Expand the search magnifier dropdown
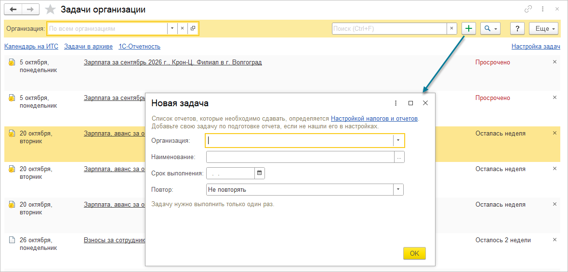This screenshot has width=568, height=272. tap(490, 28)
